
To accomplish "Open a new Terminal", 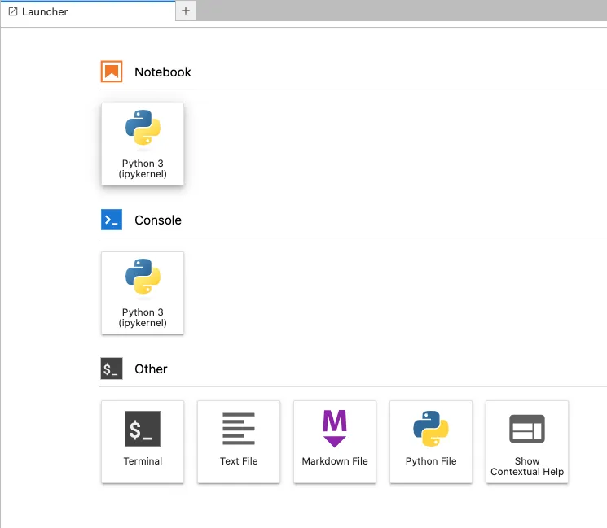I will [x=143, y=442].
